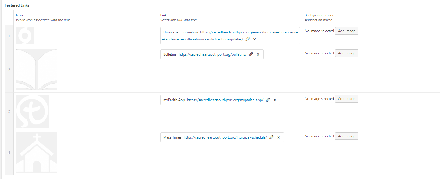The width and height of the screenshot is (442, 179).
Task: Edit the Hurricane Information link via pencil icon
Action: pos(248,39)
